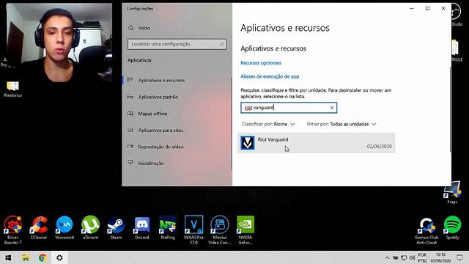Click the app search field with riot vanguard
This screenshot has width=469, height=264.
[289, 108]
